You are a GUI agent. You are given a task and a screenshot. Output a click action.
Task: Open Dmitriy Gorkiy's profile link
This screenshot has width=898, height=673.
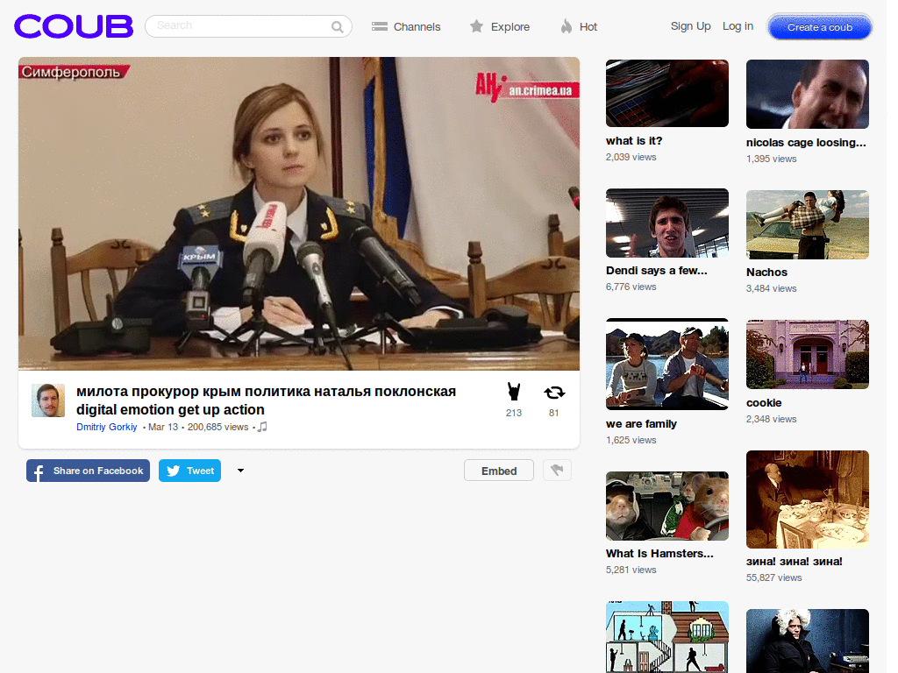pyautogui.click(x=107, y=427)
